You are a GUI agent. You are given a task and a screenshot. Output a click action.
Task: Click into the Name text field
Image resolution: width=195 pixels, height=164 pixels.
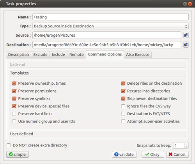click(x=110, y=17)
